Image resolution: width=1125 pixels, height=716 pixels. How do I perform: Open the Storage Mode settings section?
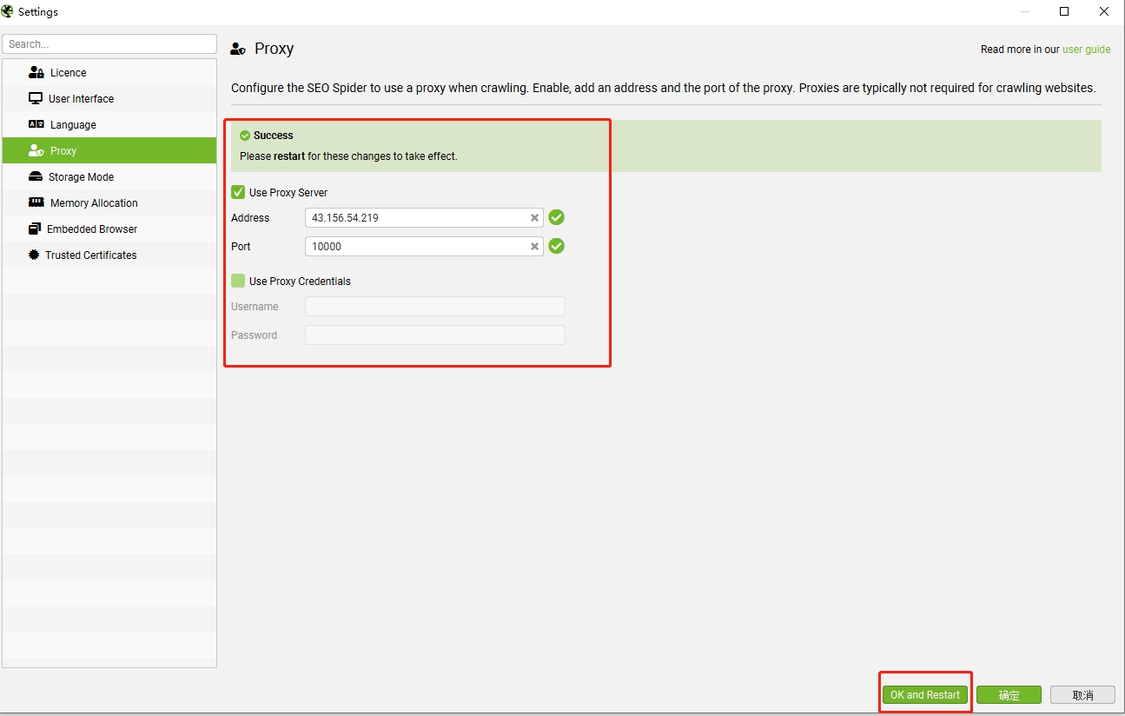pos(81,177)
